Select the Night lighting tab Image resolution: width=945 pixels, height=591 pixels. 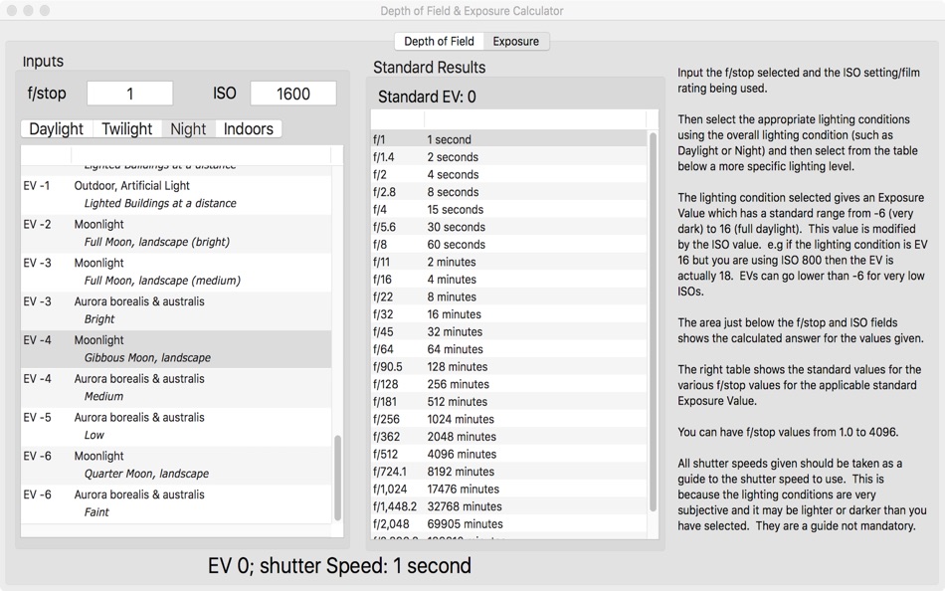188,128
